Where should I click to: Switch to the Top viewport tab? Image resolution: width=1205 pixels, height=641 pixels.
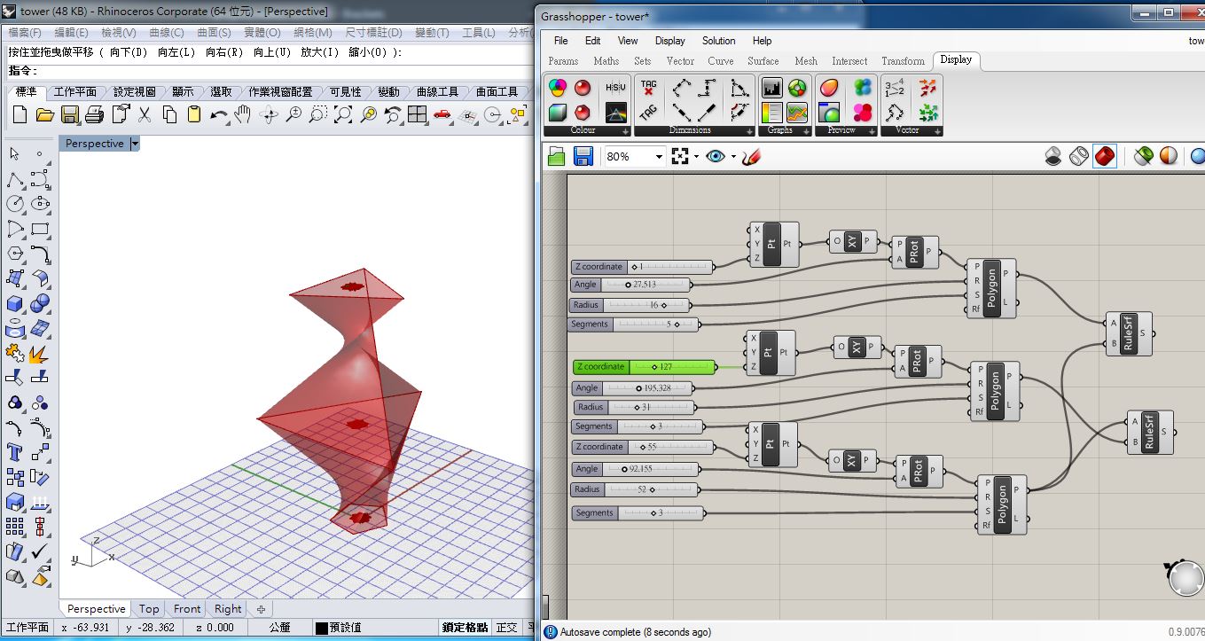click(148, 609)
